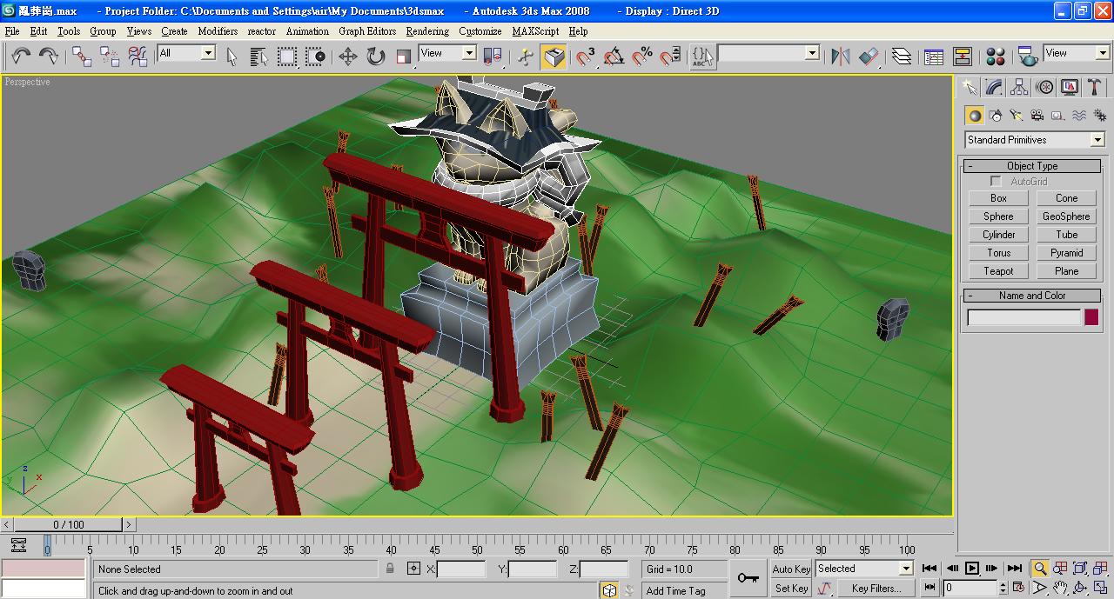
Task: Open the Material Editor
Action: point(996,57)
